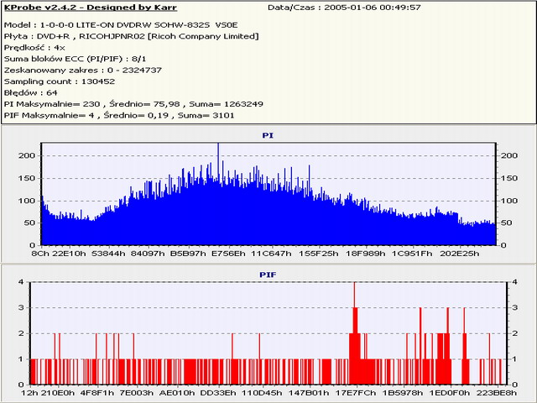The image size is (537, 403).
Task: Click the 1ED0F0h label on PIF x-axis
Action: [450, 393]
